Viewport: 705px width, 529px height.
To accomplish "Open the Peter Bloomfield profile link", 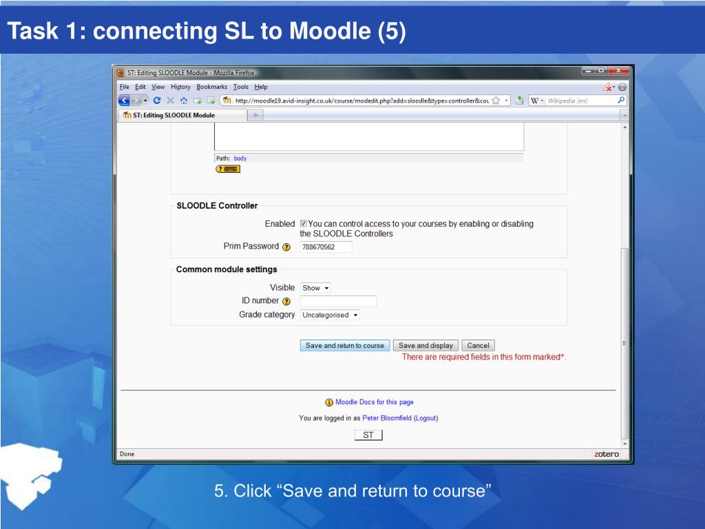I will pos(387,418).
